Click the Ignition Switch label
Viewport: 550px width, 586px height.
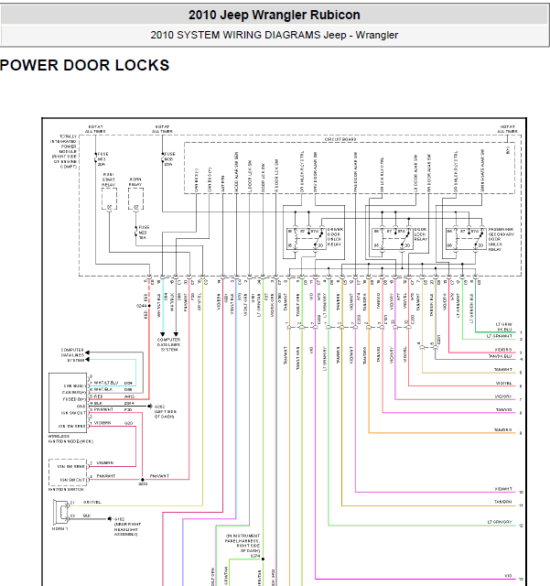tap(66, 489)
